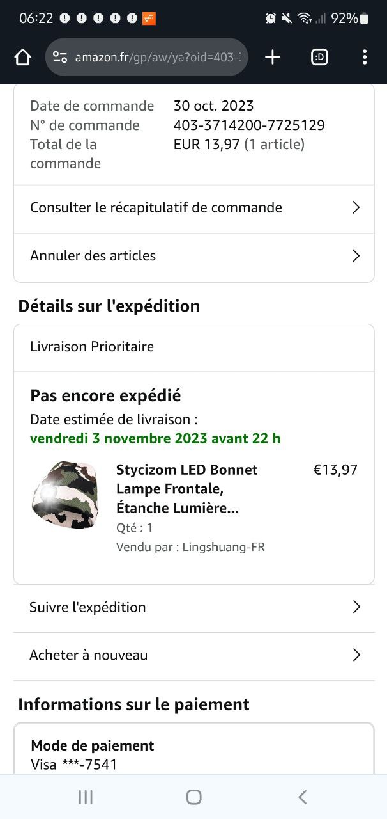Open the tab switcher button
The image size is (387, 819).
click(319, 58)
